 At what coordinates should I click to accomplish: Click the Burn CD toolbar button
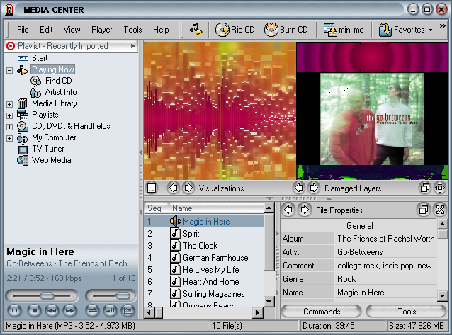pyautogui.click(x=286, y=30)
